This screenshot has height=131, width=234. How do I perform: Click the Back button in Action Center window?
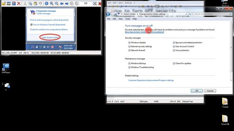pyautogui.click(x=108, y=14)
